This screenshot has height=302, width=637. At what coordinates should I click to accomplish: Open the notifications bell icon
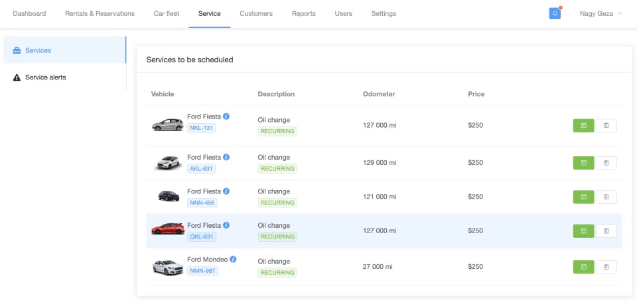click(555, 13)
